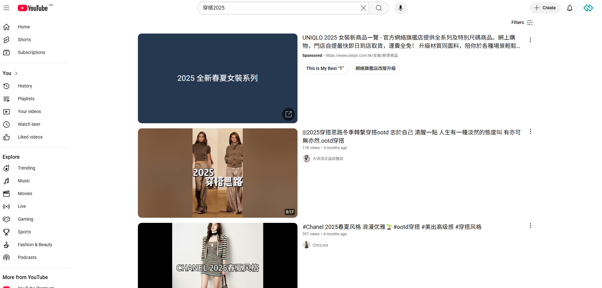
Task: Open the 2025穿搭思路冬季韓繫穿搭 video title
Action: click(x=411, y=136)
